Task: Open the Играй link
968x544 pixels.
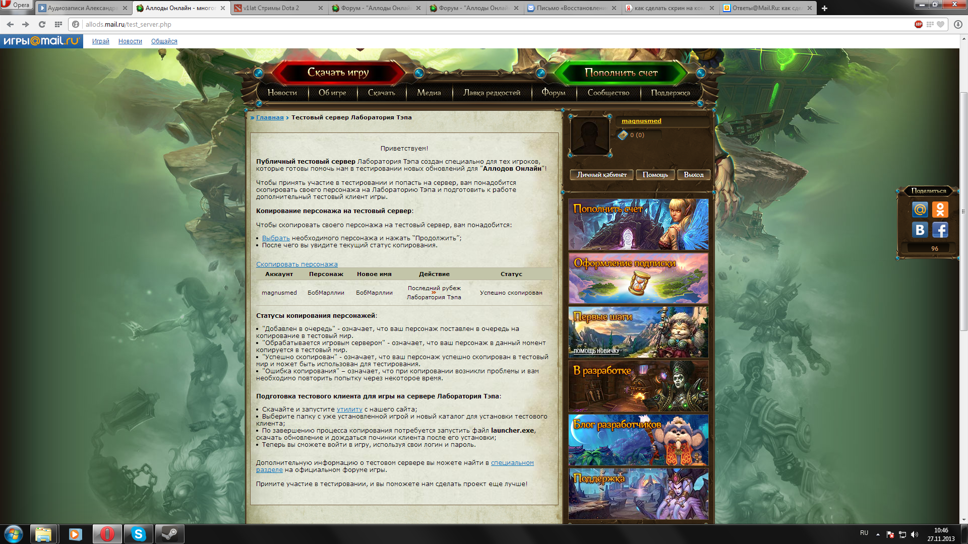Action: pos(100,41)
